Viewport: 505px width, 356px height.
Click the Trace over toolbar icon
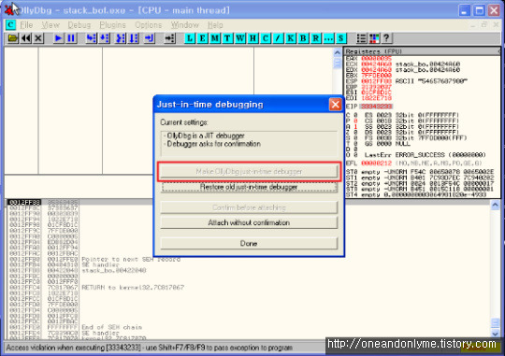click(134, 38)
